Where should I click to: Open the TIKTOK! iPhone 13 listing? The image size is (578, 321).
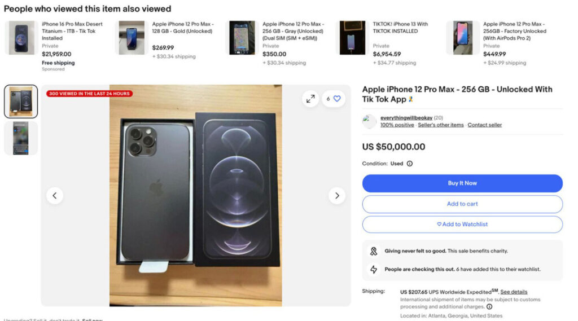[x=400, y=28]
